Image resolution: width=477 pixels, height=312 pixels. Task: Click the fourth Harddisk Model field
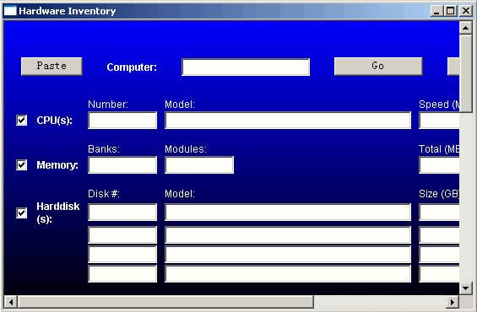(x=288, y=274)
